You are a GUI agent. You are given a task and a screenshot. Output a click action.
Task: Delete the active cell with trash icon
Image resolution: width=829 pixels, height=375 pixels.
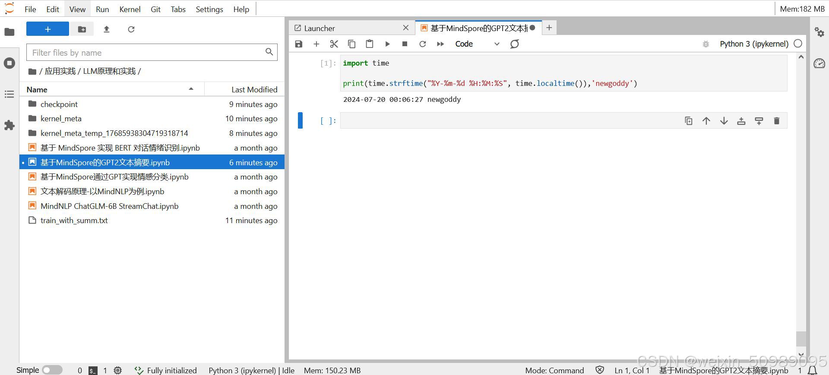click(x=777, y=121)
